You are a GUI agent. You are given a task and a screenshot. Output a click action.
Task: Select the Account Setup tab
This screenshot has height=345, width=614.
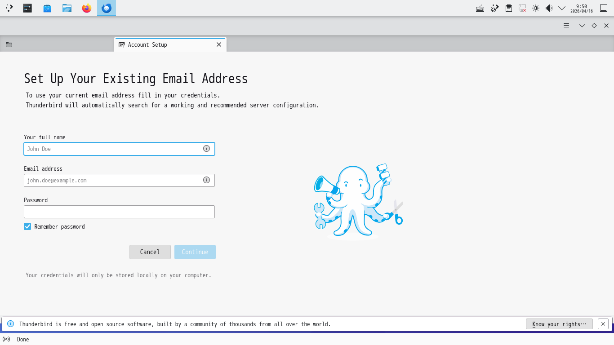170,44
